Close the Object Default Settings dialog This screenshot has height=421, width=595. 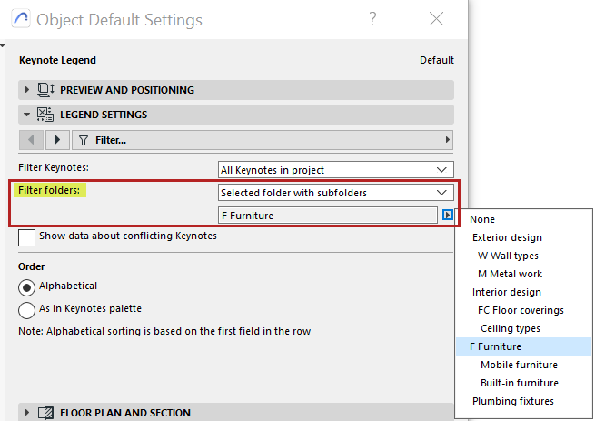[436, 18]
